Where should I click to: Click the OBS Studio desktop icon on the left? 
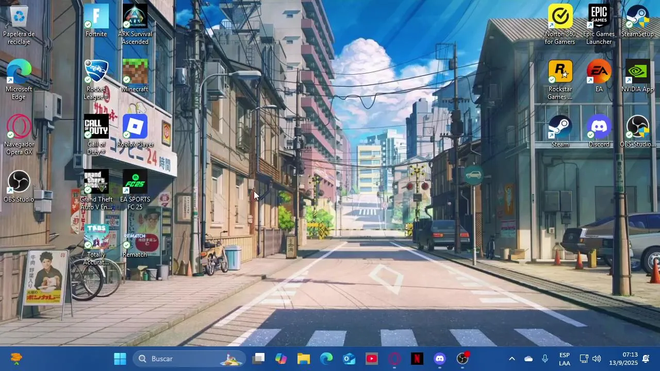pos(19,187)
